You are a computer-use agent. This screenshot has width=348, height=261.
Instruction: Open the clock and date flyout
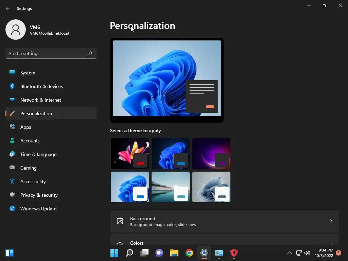click(324, 253)
